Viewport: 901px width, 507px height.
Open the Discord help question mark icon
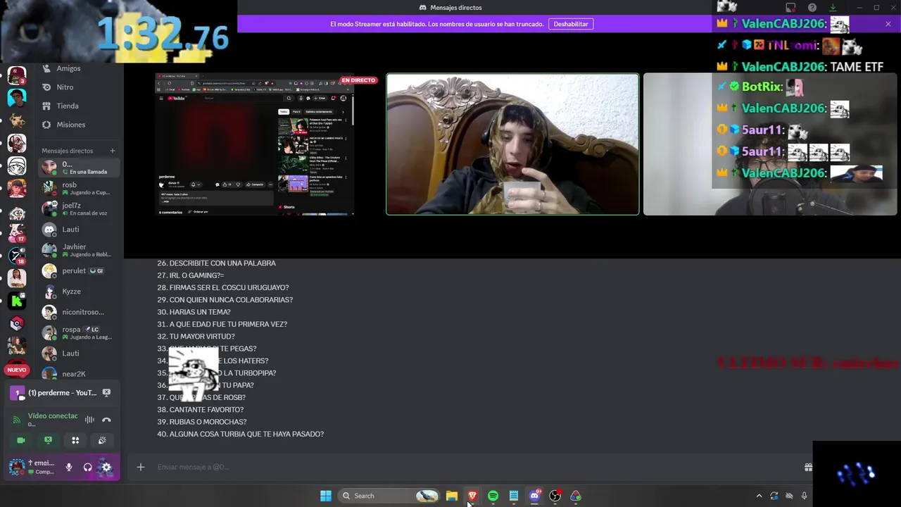pyautogui.click(x=812, y=8)
